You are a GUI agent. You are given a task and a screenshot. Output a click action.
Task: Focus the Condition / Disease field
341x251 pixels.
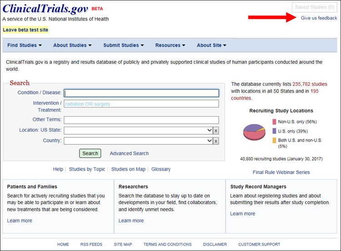(x=141, y=93)
